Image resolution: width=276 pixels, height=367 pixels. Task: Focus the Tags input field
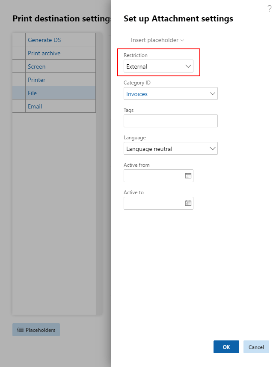(171, 121)
